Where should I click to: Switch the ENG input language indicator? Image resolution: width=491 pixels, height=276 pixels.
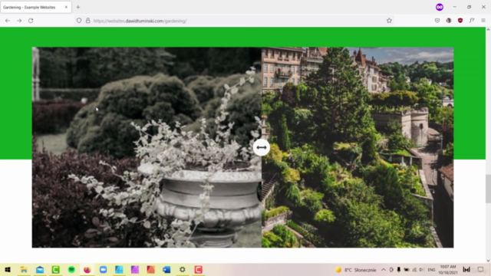[431, 270]
